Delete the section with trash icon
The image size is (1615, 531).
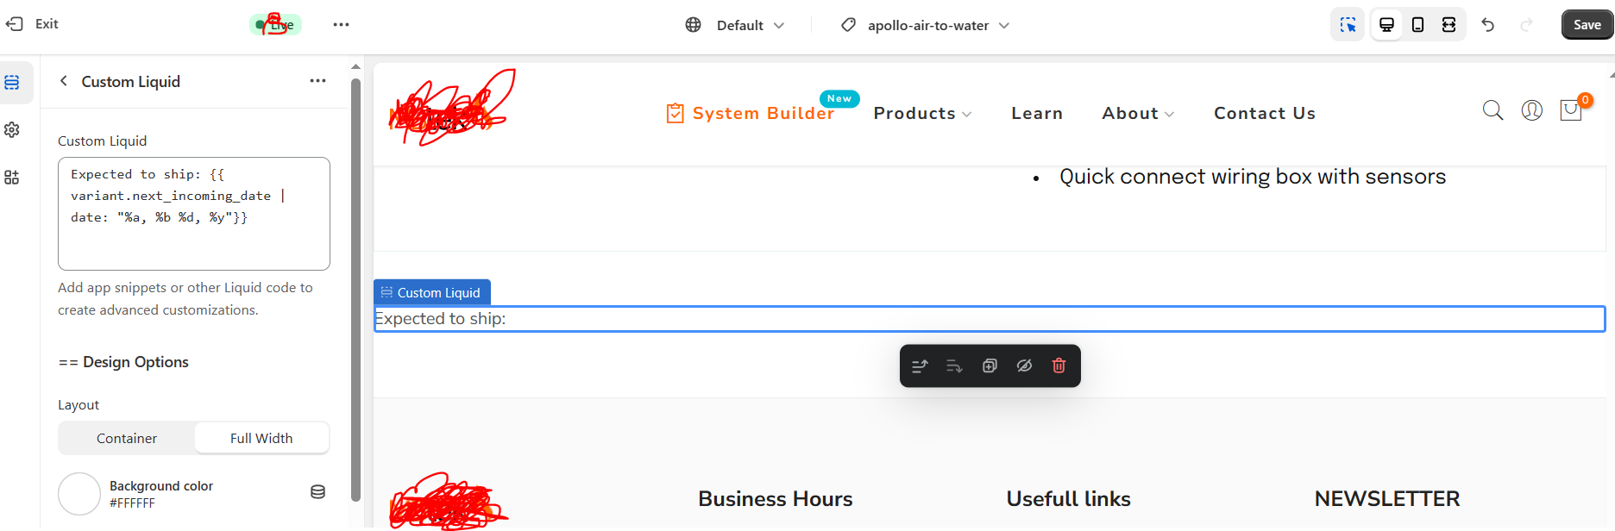pyautogui.click(x=1059, y=365)
